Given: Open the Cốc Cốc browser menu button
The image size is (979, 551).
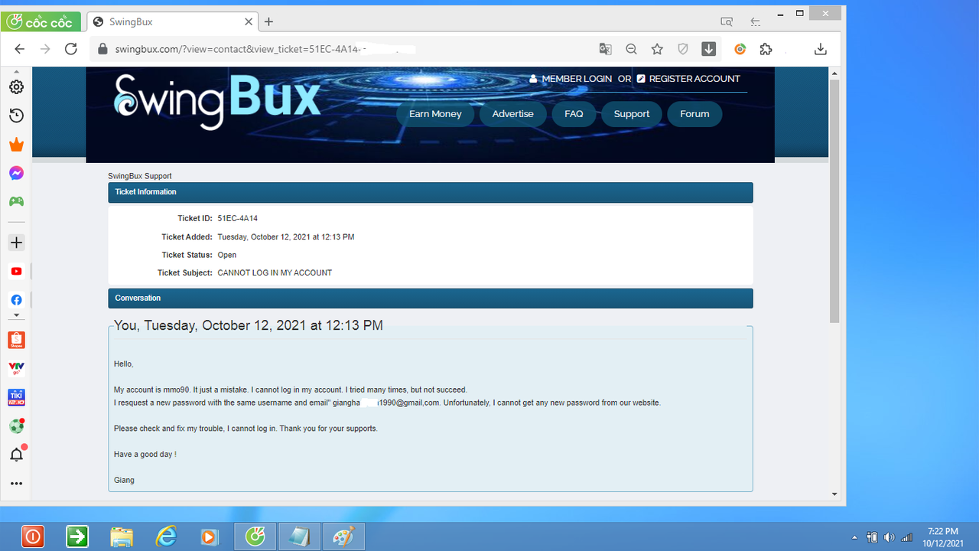Looking at the screenshot, I should (42, 21).
